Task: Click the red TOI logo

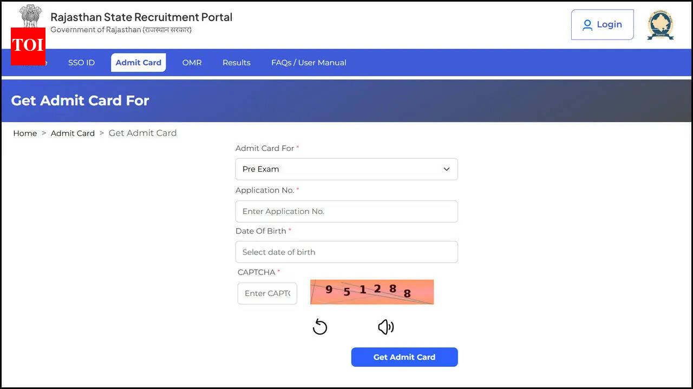Action: [x=28, y=46]
